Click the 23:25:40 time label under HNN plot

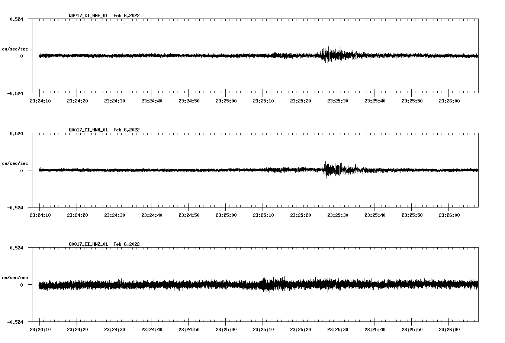tap(375, 215)
